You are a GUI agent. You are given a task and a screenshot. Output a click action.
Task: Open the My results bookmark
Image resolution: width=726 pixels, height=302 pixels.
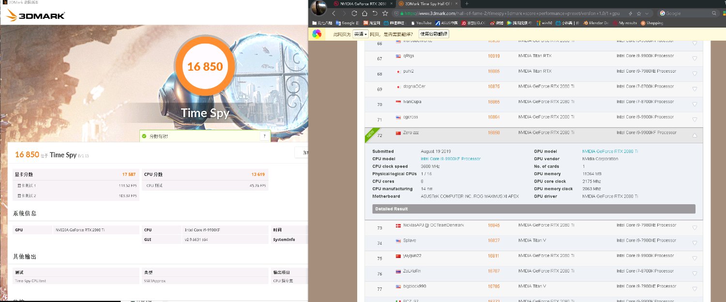pos(625,23)
